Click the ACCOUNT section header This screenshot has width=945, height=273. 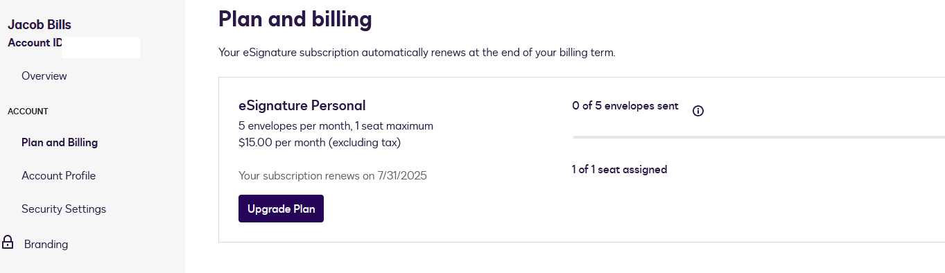tap(28, 111)
